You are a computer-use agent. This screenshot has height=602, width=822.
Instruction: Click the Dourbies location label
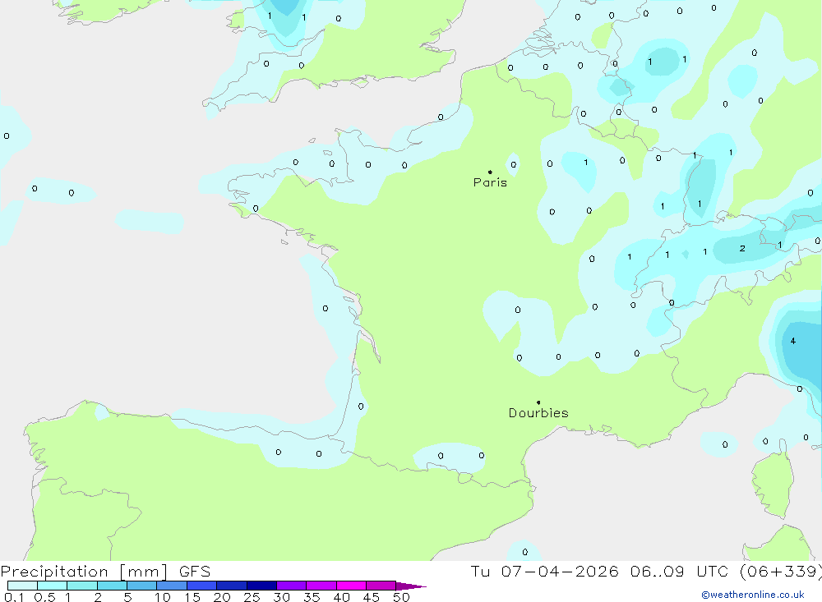pyautogui.click(x=538, y=413)
